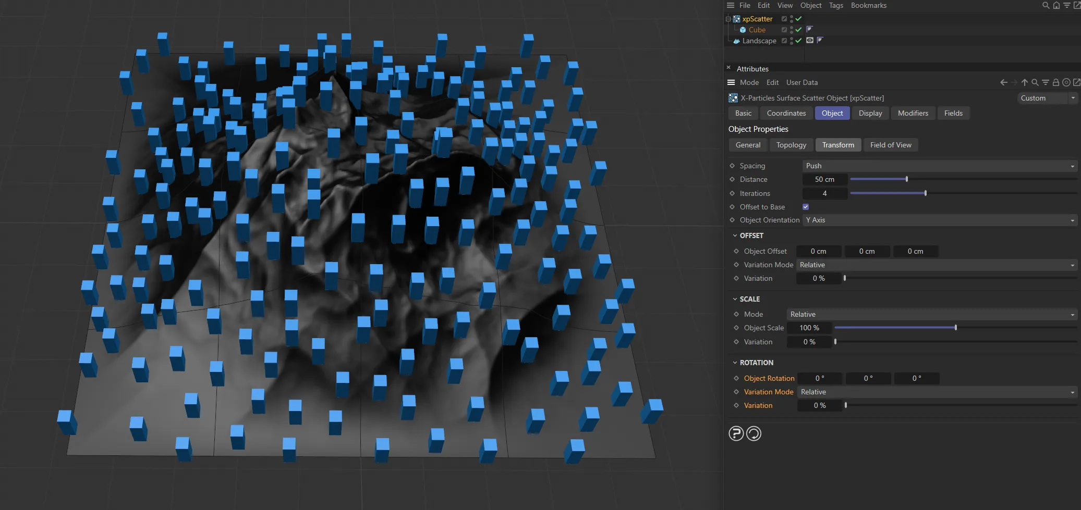Select the xpScatter object icon
1081x510 pixels.
tap(736, 19)
